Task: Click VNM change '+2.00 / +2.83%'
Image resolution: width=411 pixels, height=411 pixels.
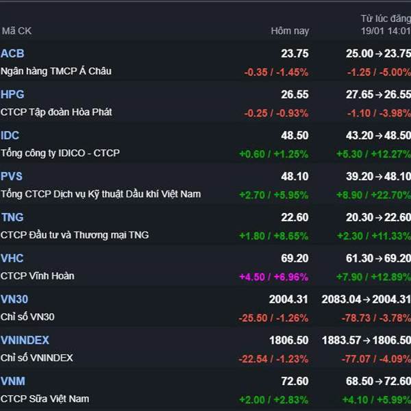Action: [x=274, y=400]
